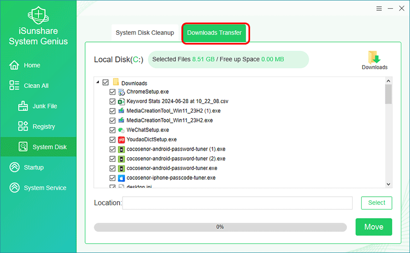Viewport: 410px width, 253px height.
Task: Click icon of cocosenor-android-password-tuner.exe
Action: click(121, 168)
